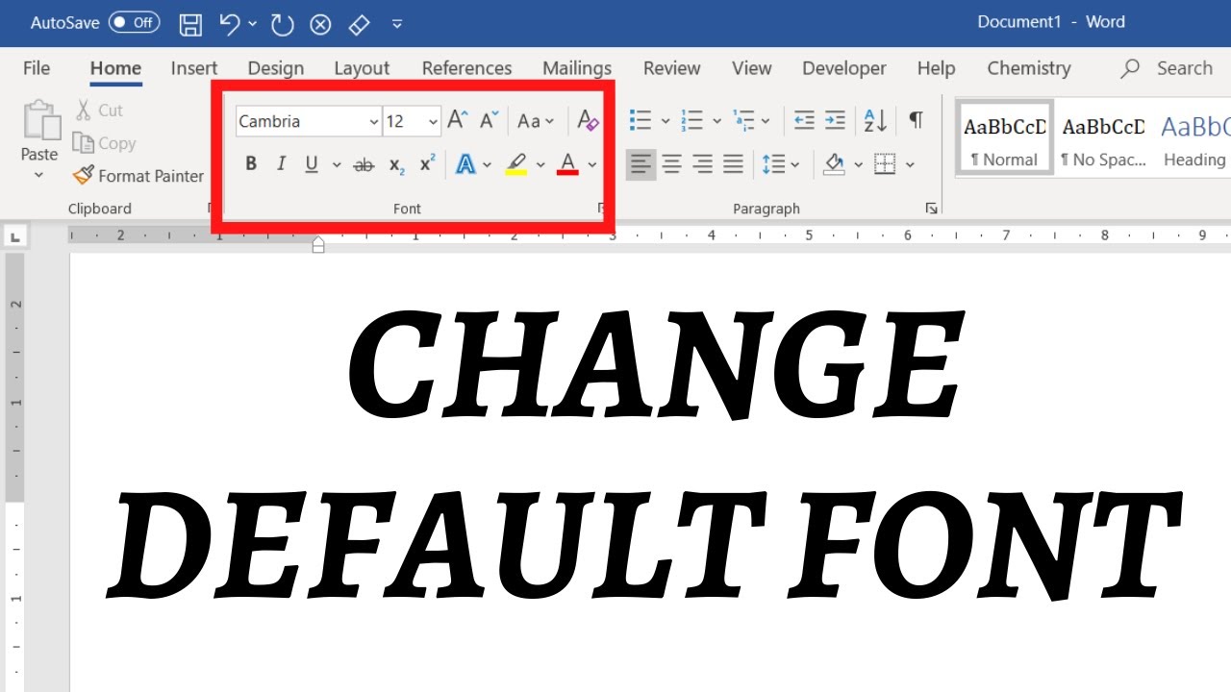This screenshot has width=1231, height=692.
Task: Apply the red font color swatch
Action: tap(568, 163)
